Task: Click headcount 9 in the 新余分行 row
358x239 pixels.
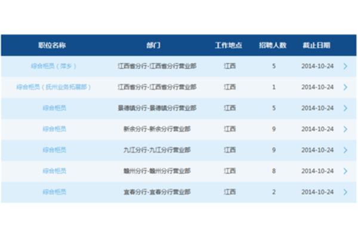Action: click(274, 129)
